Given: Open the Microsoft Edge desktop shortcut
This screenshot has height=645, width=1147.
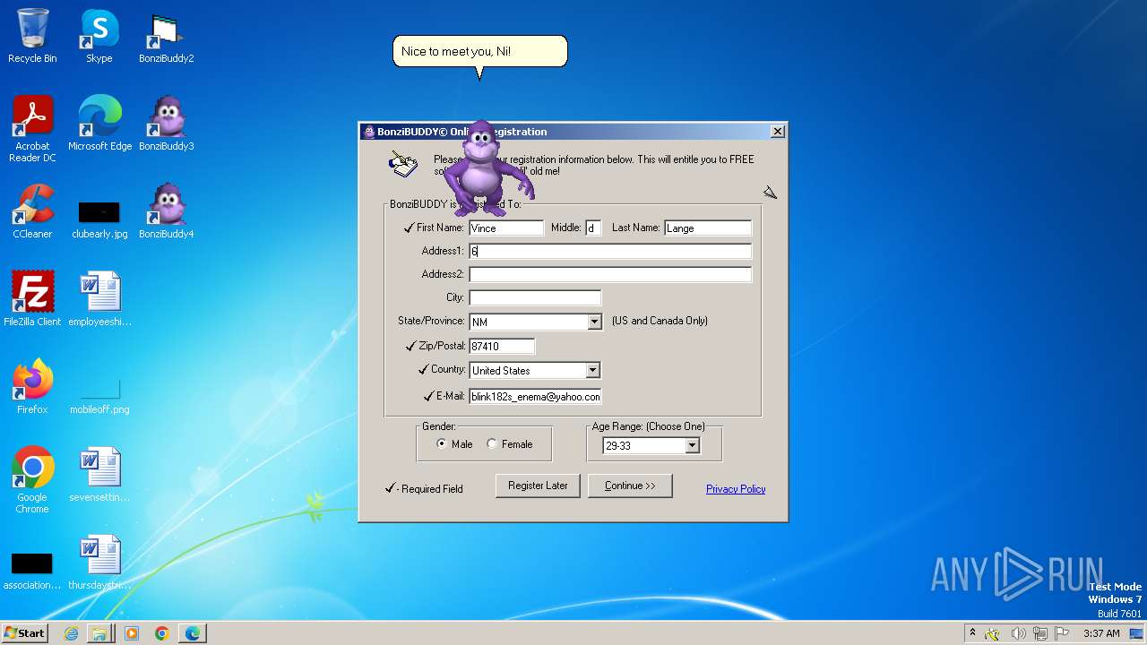Looking at the screenshot, I should [x=99, y=124].
